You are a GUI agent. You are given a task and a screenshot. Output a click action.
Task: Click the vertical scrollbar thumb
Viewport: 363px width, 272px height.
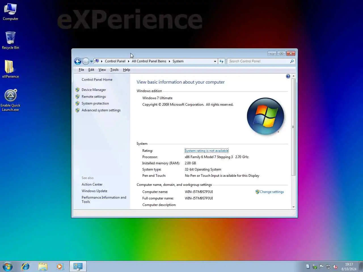coord(294,127)
